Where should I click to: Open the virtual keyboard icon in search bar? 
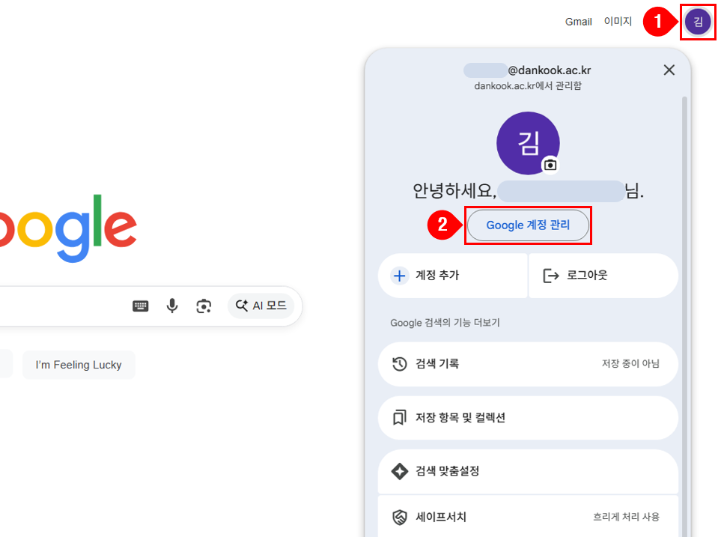140,306
